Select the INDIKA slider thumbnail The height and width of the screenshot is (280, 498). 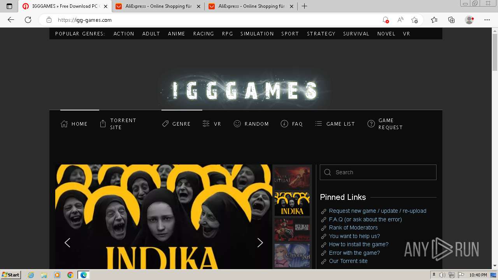292,204
